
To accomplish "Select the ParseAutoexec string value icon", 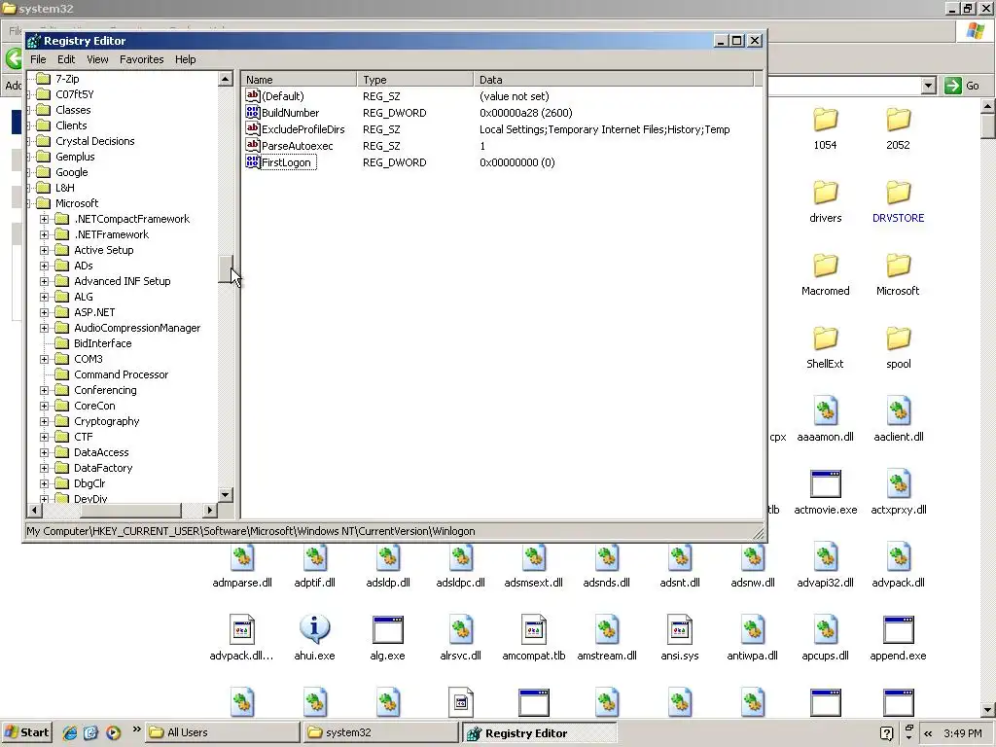I will (253, 146).
